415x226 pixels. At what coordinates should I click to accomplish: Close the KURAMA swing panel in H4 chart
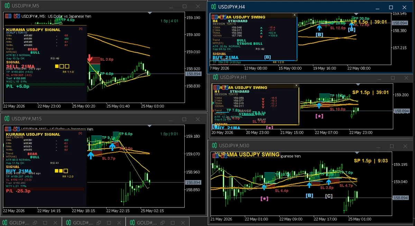(294, 15)
